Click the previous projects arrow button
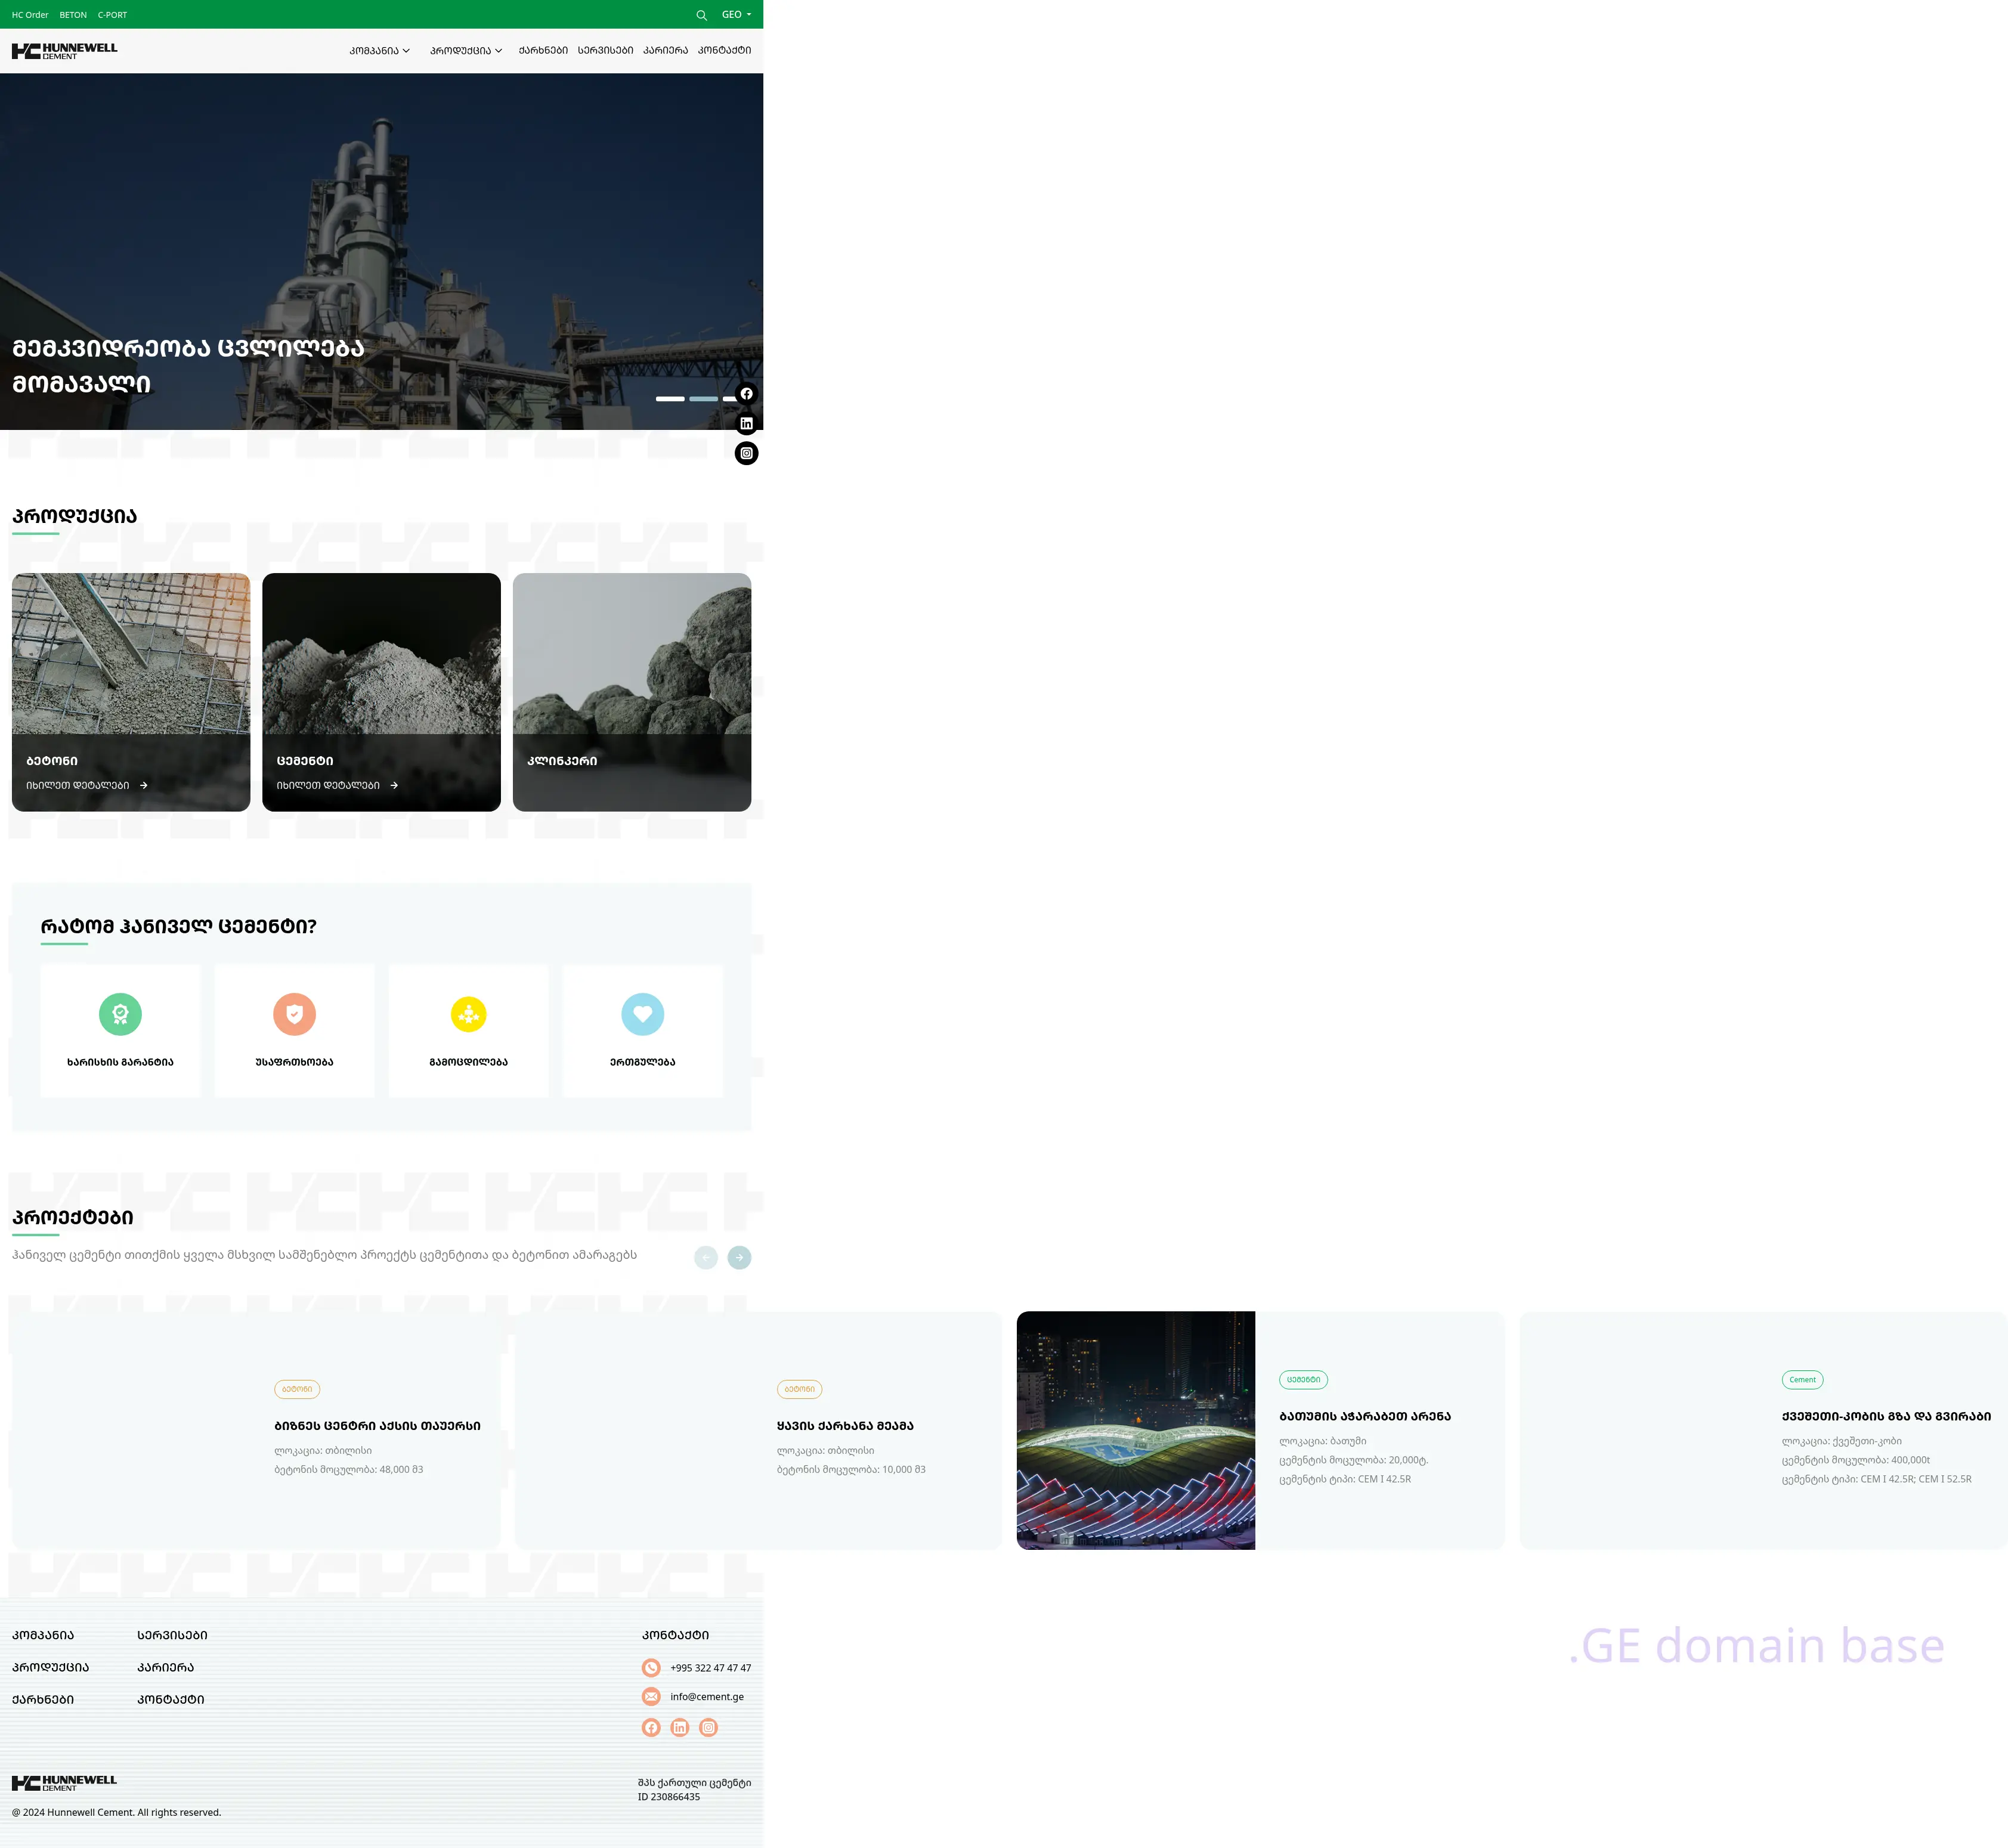Image resolution: width=2008 pixels, height=1848 pixels. pyautogui.click(x=706, y=1258)
